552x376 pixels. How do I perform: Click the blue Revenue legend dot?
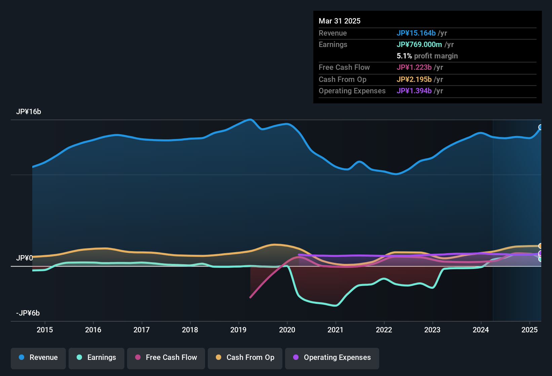[22, 357]
